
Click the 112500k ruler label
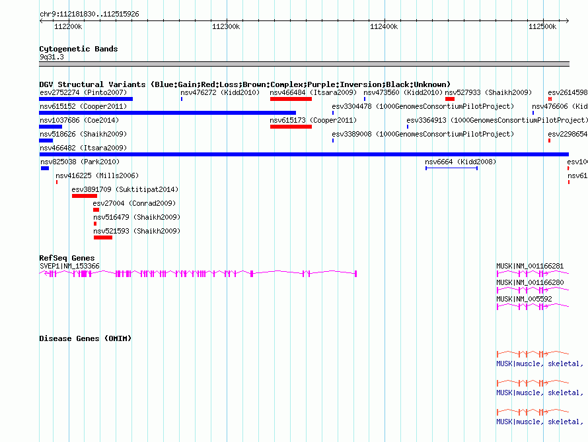click(x=542, y=26)
